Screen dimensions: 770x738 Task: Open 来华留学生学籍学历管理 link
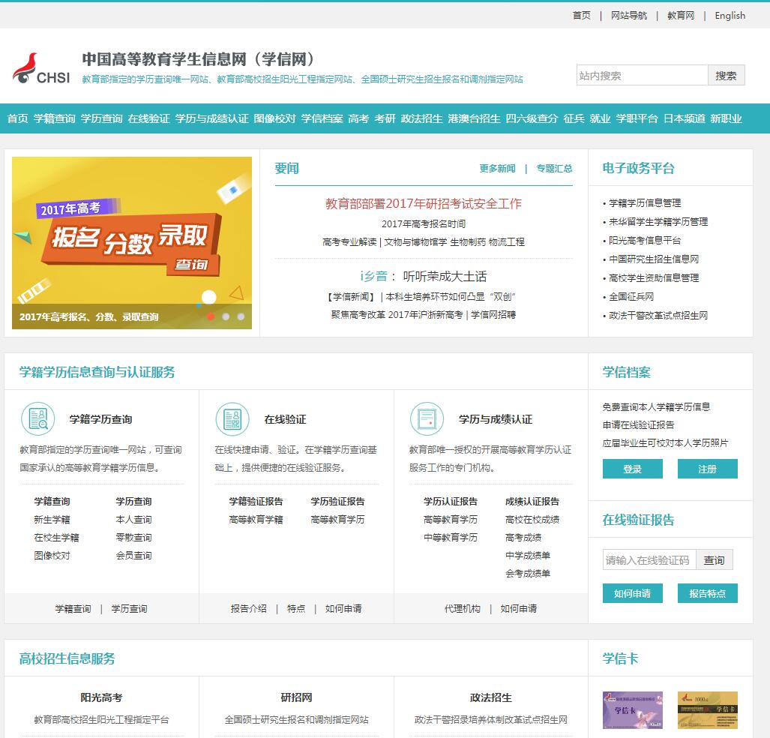click(x=658, y=221)
